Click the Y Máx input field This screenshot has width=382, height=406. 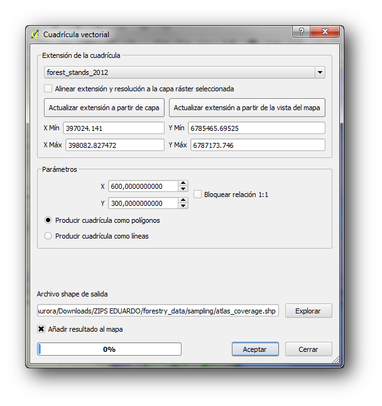point(258,145)
